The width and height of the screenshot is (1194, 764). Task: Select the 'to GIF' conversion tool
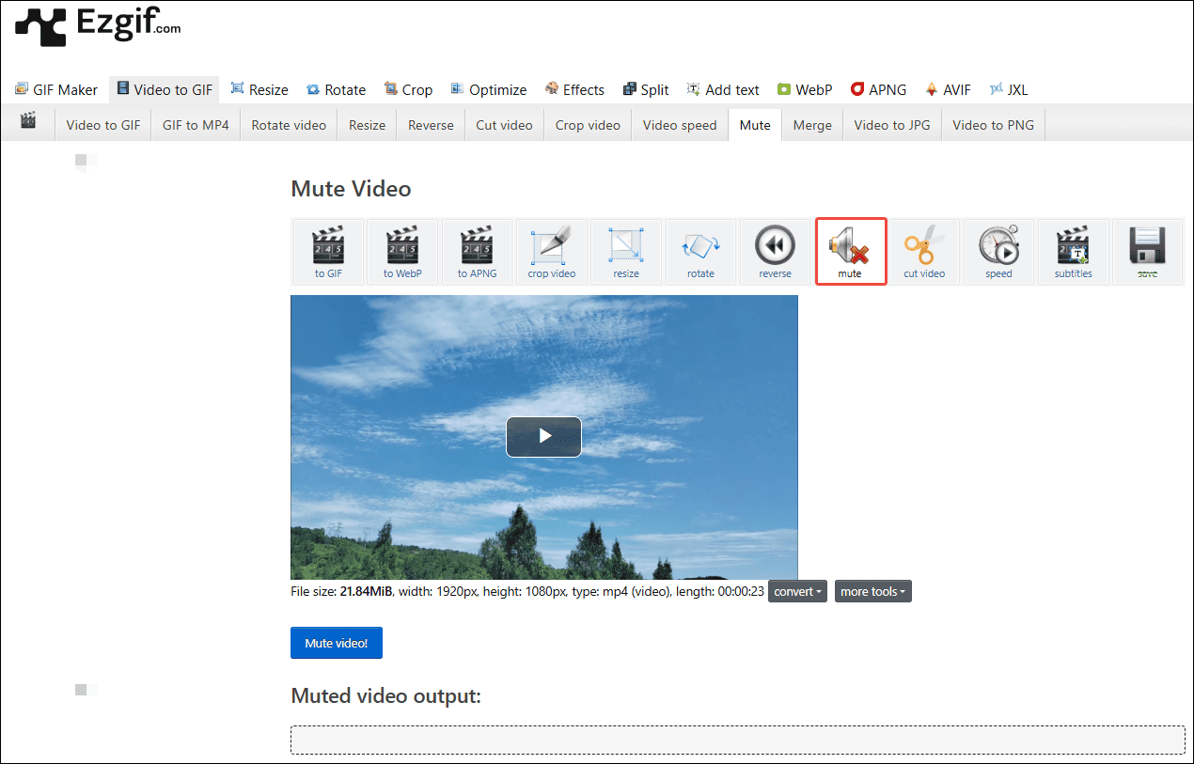click(x=327, y=251)
